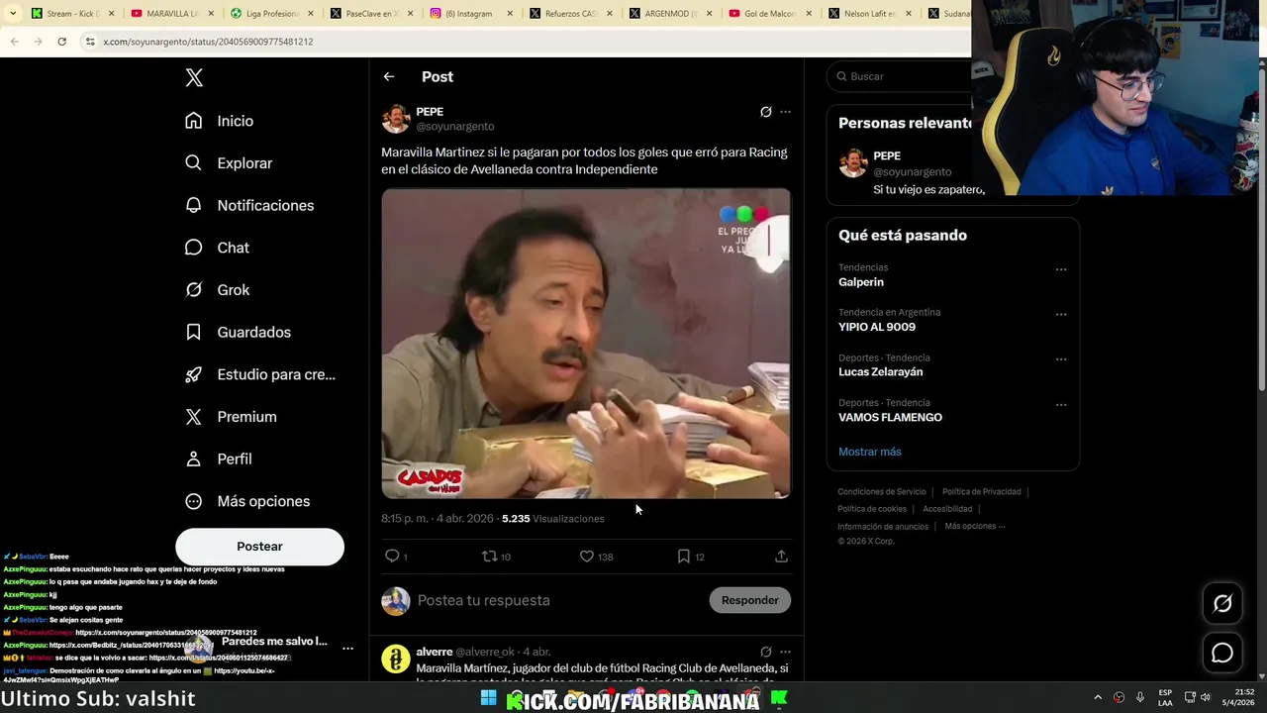Image resolution: width=1267 pixels, height=713 pixels.
Task: Open options for YIPIO AL 9009 trend
Action: pos(1061,314)
